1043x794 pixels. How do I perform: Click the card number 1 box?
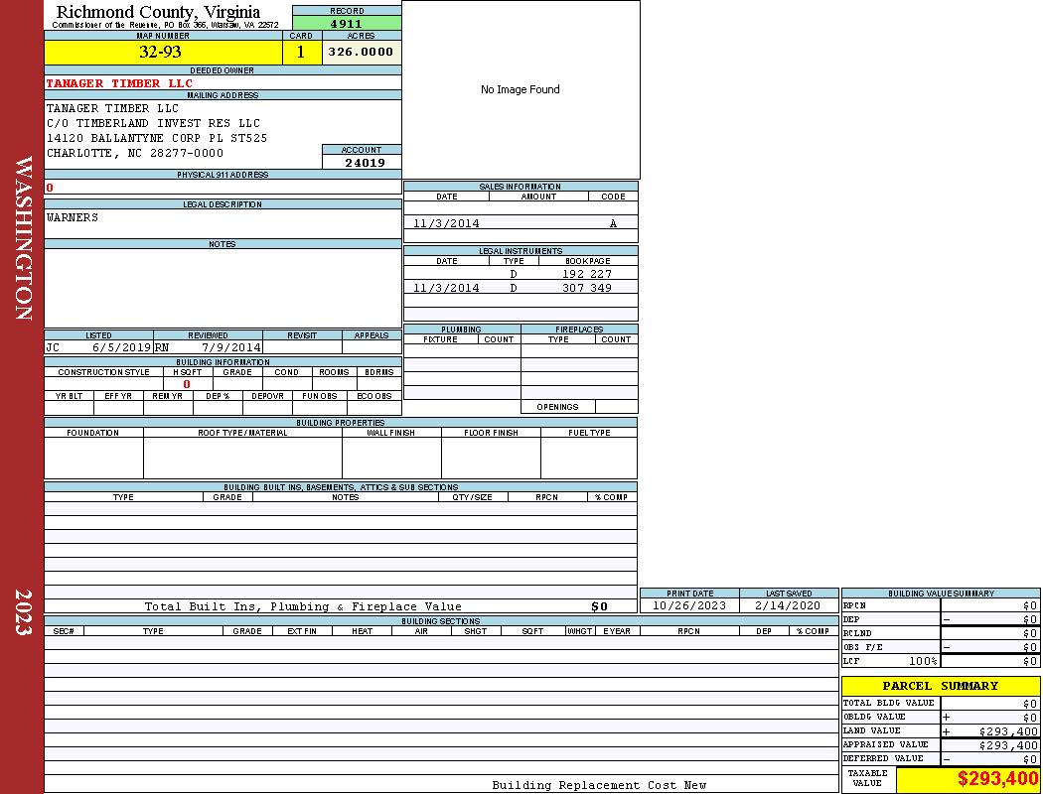(x=301, y=53)
